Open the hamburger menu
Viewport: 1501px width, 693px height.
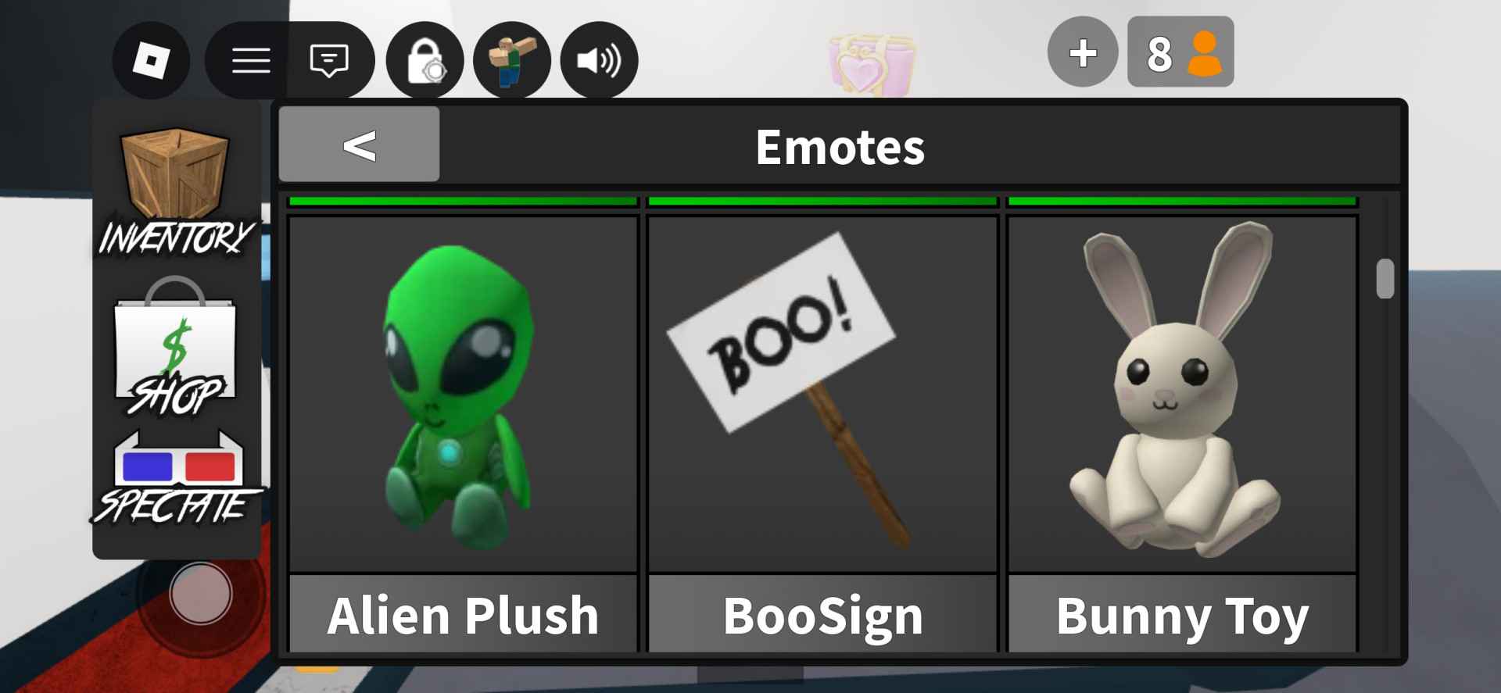pos(251,60)
